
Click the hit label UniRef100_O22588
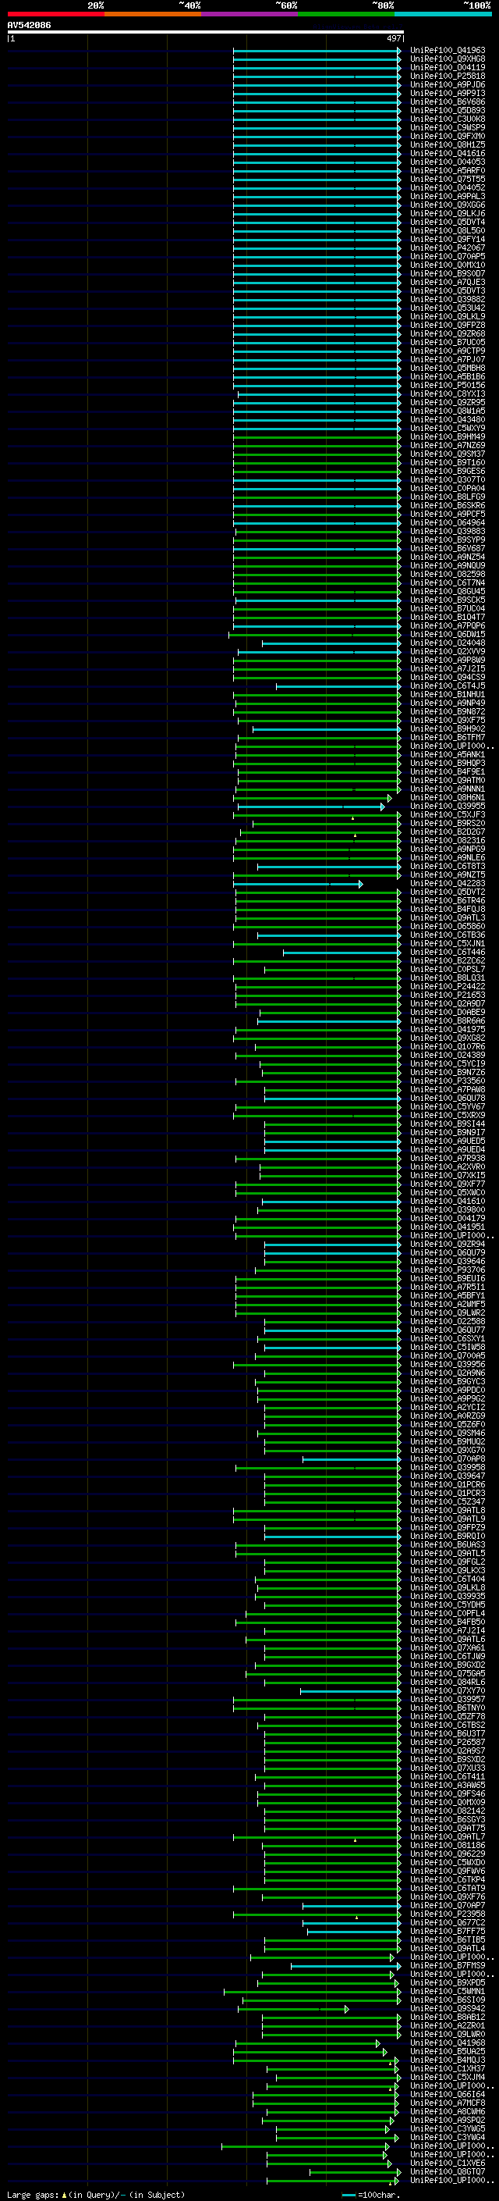448,1322
